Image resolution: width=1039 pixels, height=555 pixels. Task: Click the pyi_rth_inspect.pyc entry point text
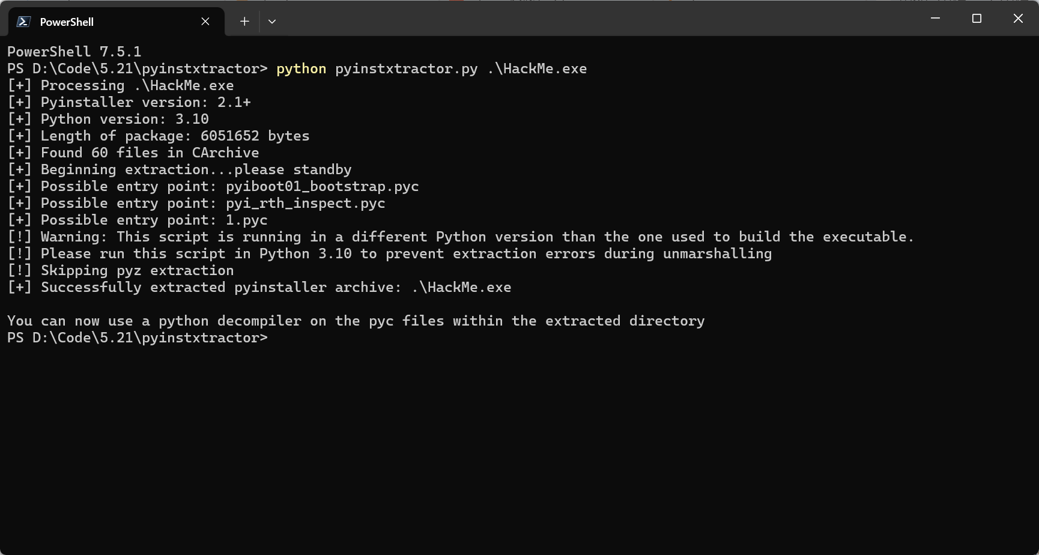point(306,203)
